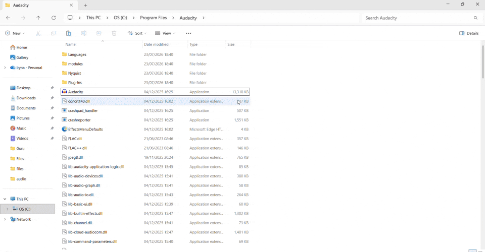
Task: Select lib-cloud-audiocom.dll file
Action: (x=155, y=232)
